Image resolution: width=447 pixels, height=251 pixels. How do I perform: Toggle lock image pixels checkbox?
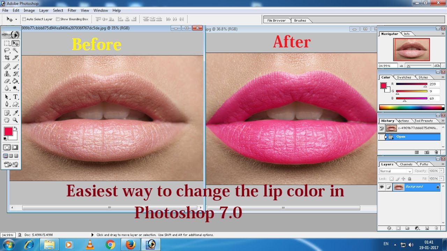click(x=397, y=178)
